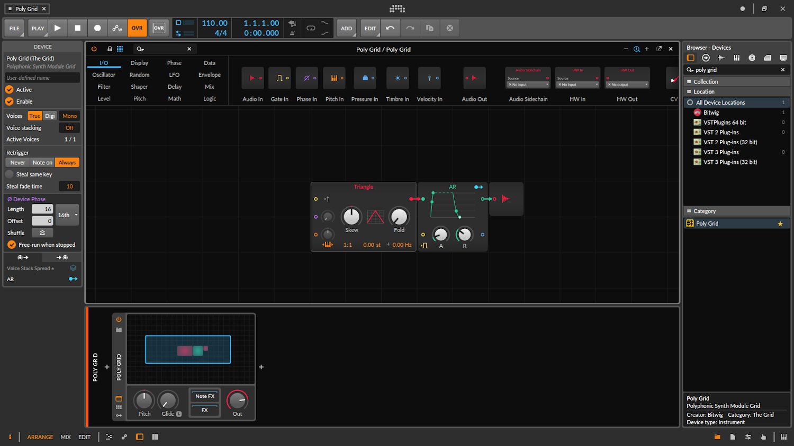Click the browser search field containing poly grid

tap(736, 70)
